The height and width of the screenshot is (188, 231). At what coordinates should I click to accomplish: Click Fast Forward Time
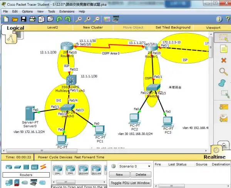click(x=89, y=157)
